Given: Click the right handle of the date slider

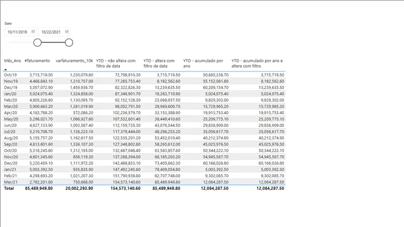Looking at the screenshot, I should 69,43.
